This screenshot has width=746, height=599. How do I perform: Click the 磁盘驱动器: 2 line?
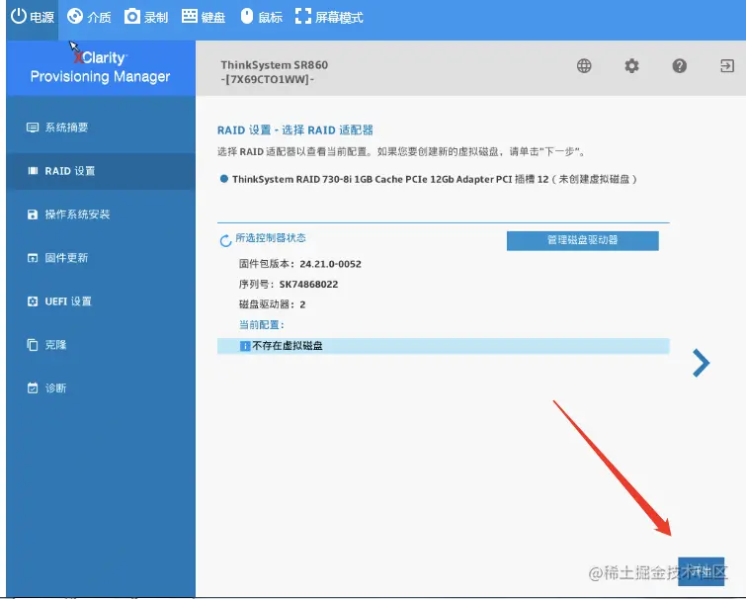click(272, 304)
